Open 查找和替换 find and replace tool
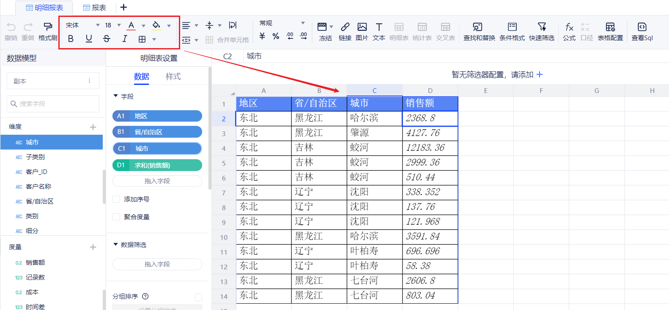This screenshot has height=310, width=669. tap(479, 31)
